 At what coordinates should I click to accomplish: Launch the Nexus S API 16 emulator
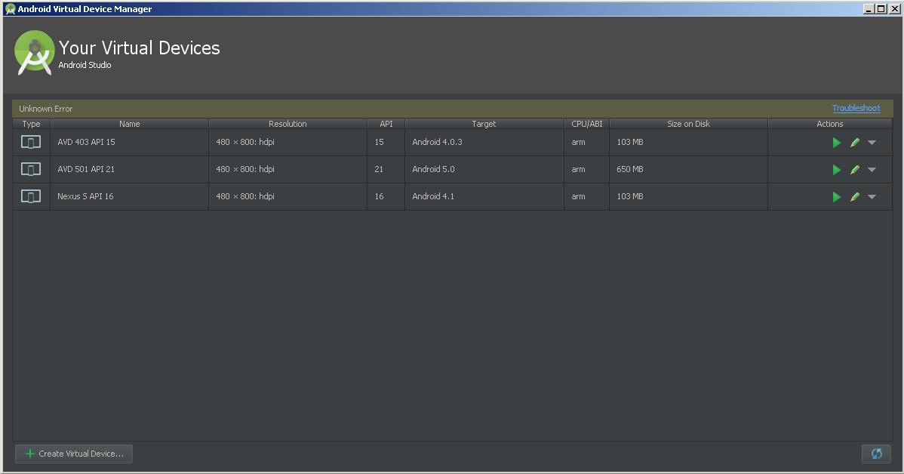tap(837, 197)
